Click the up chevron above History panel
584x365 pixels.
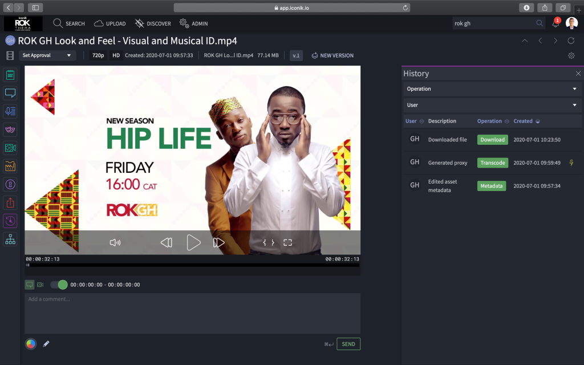point(525,40)
